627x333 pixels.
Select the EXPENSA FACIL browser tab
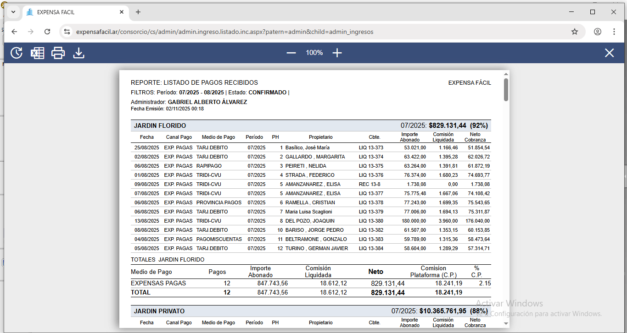[73, 12]
